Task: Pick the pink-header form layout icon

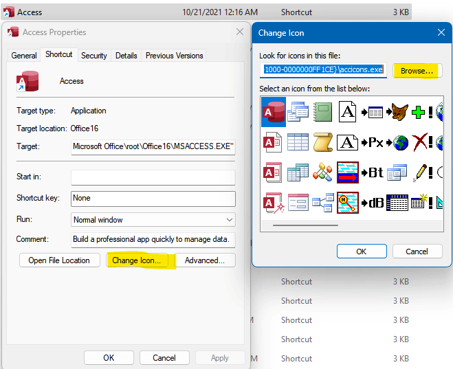Action: click(x=298, y=203)
